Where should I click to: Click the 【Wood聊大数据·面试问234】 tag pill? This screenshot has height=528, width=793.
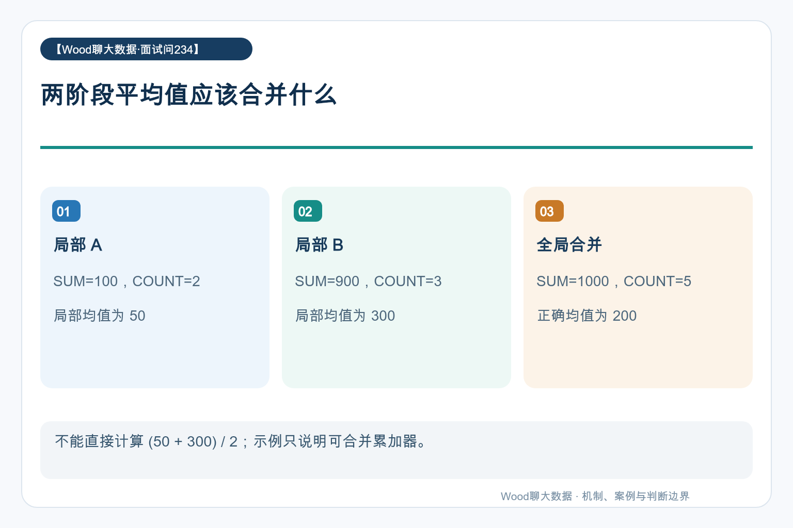(x=146, y=49)
